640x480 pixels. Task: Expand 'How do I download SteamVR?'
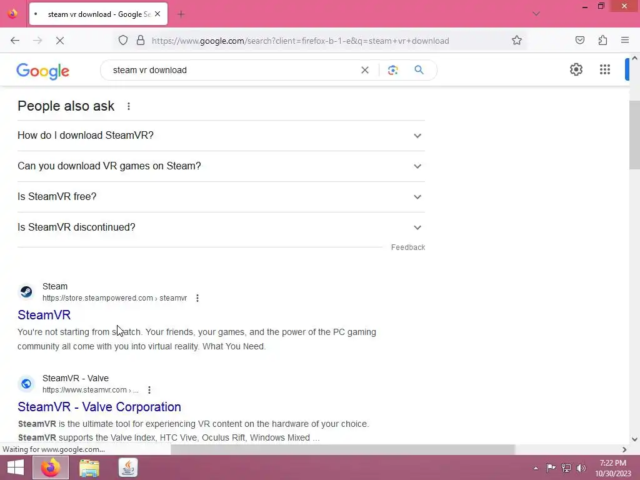[221, 136]
